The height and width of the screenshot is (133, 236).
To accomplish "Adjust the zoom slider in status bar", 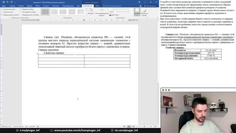I will point(144,126).
